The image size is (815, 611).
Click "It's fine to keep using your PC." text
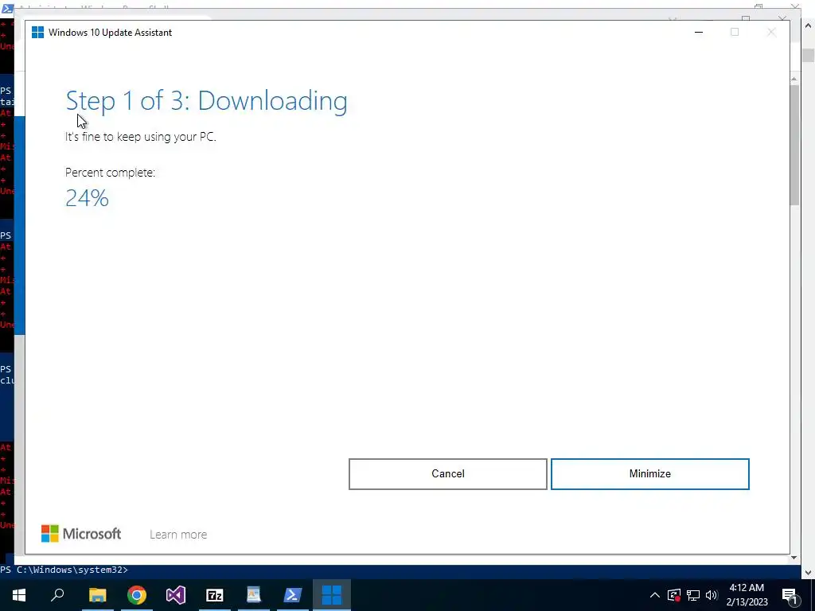140,137
